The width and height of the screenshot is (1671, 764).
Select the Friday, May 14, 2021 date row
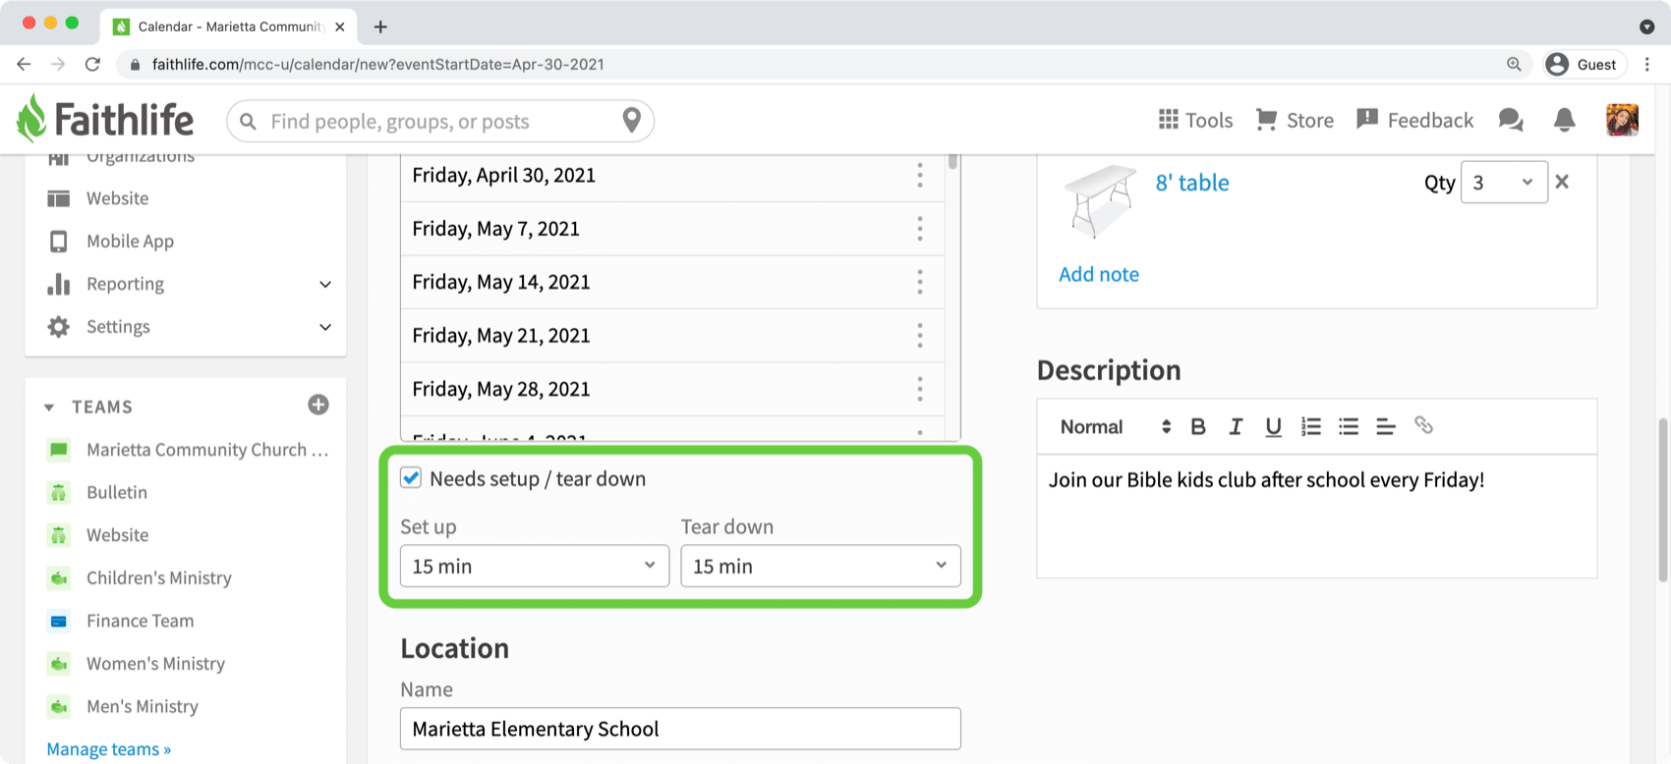[x=672, y=283]
